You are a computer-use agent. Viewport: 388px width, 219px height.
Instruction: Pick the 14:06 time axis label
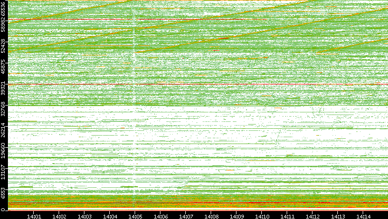coord(161,216)
